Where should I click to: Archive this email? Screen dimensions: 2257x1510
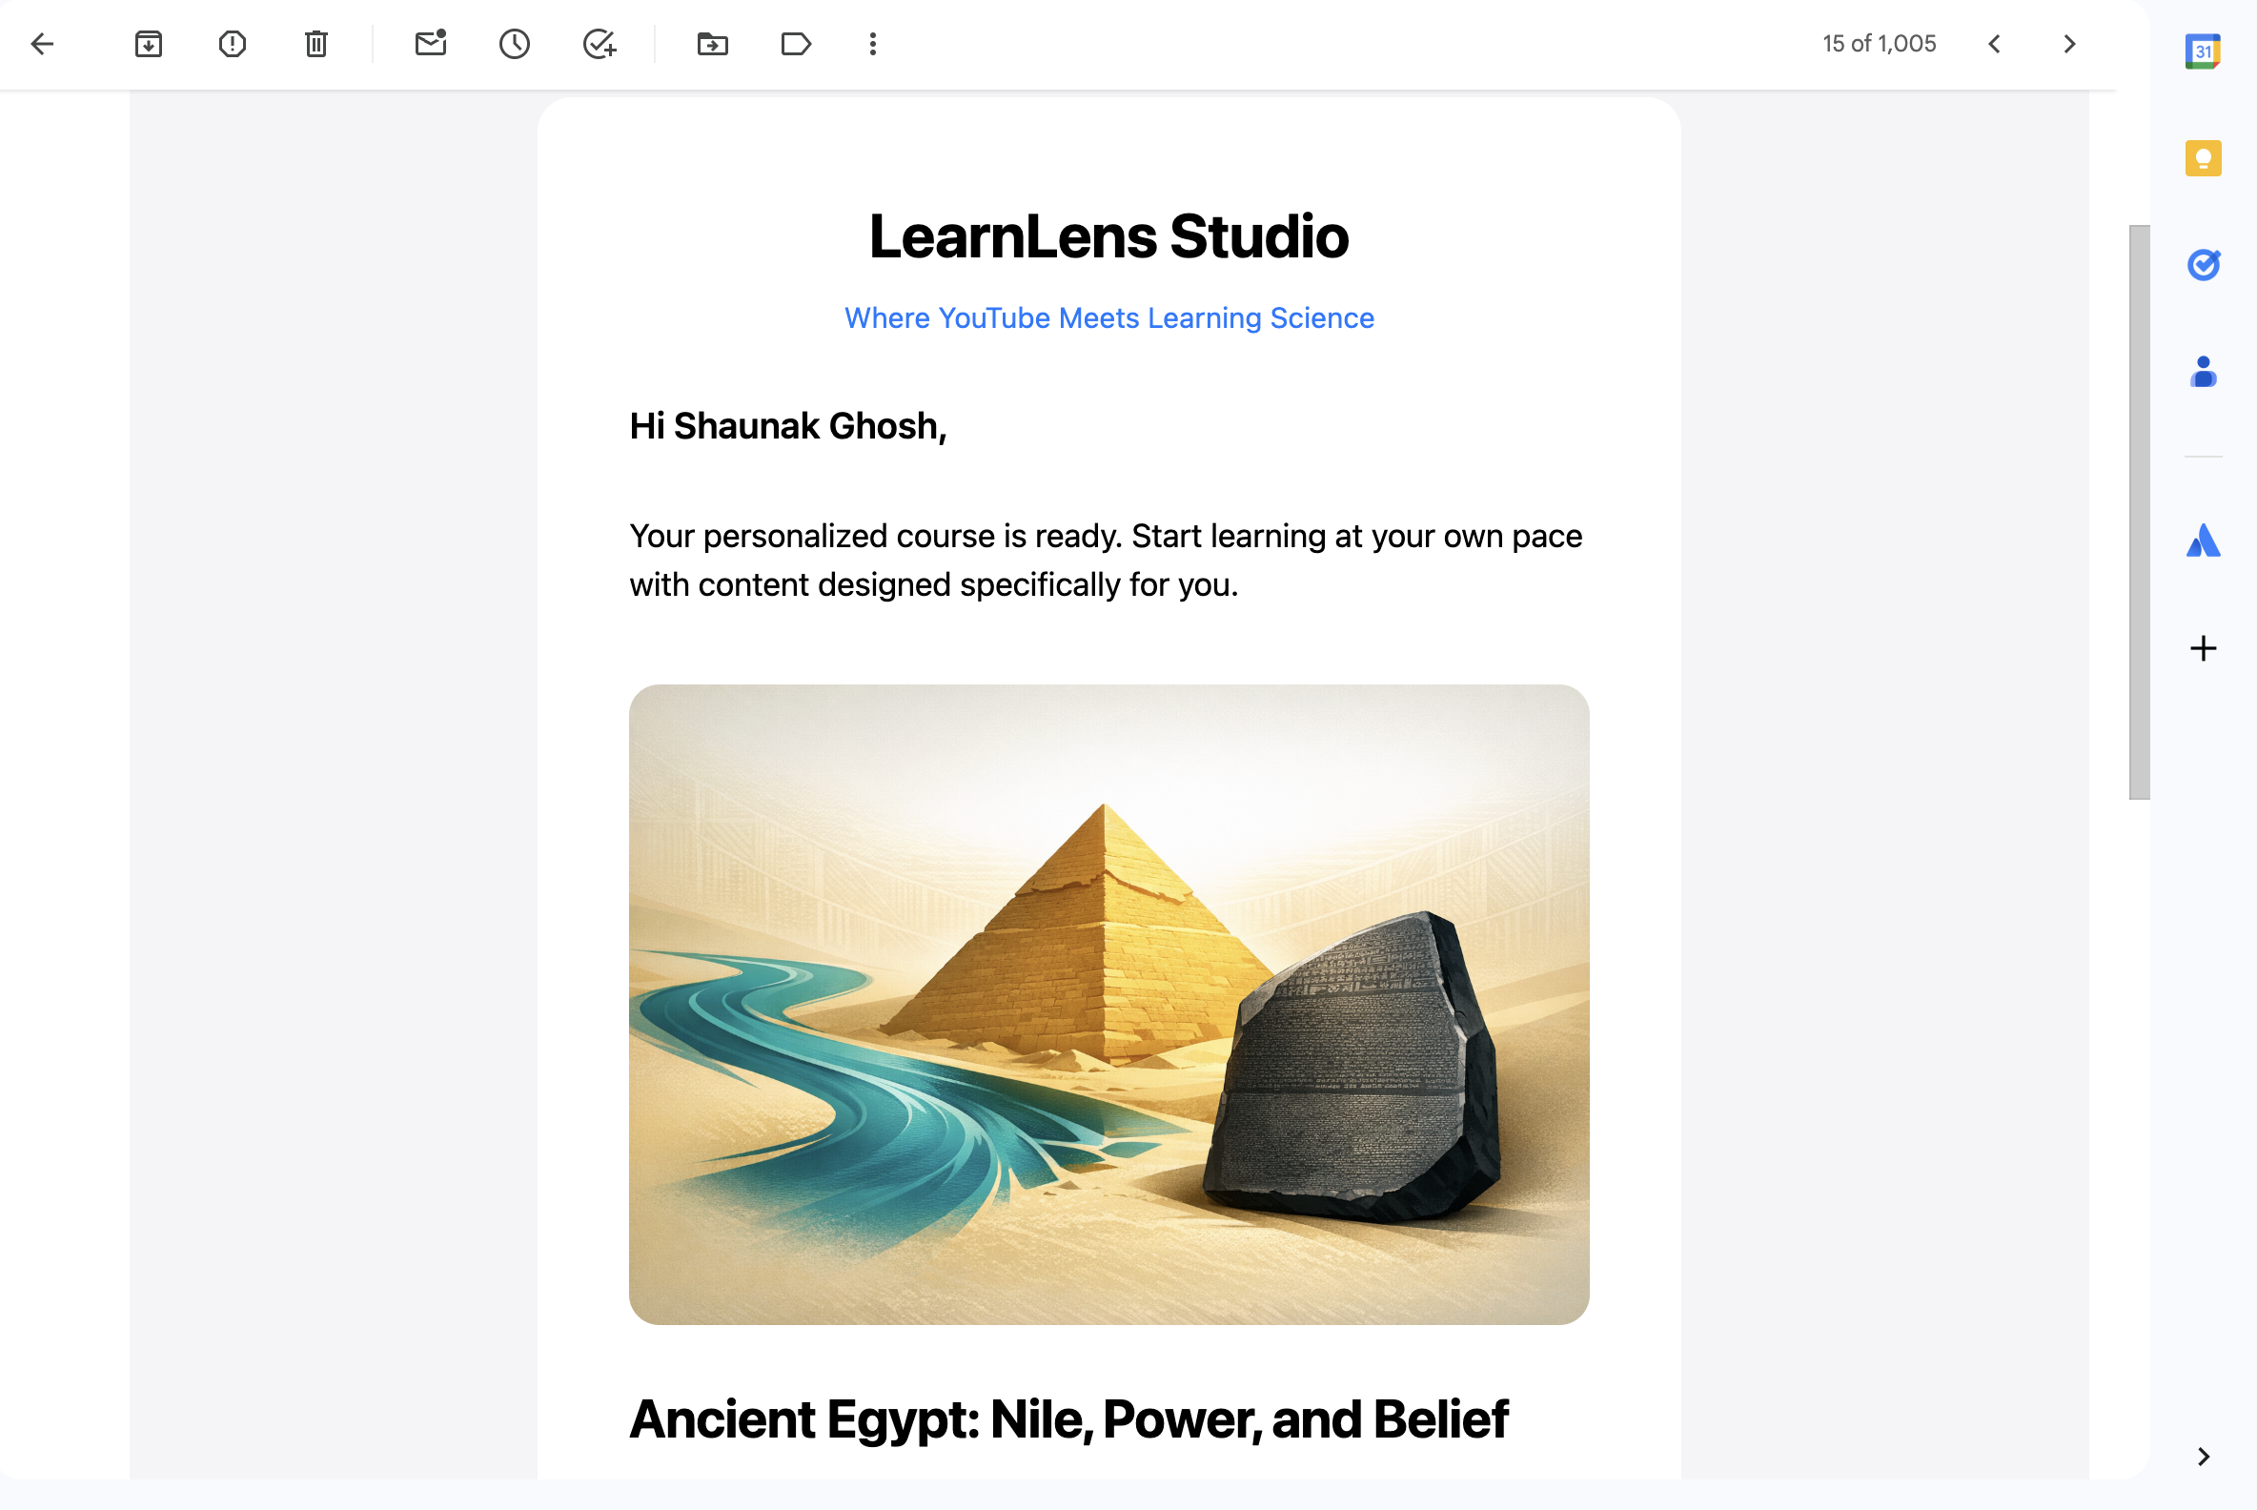point(149,43)
